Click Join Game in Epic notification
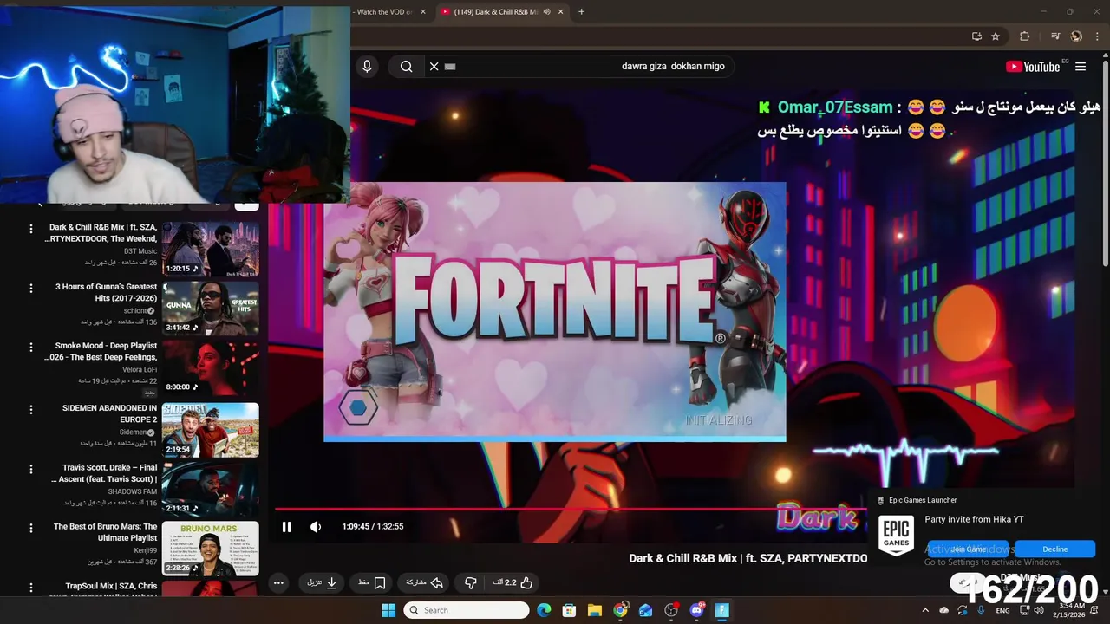The height and width of the screenshot is (624, 1110). point(969,549)
